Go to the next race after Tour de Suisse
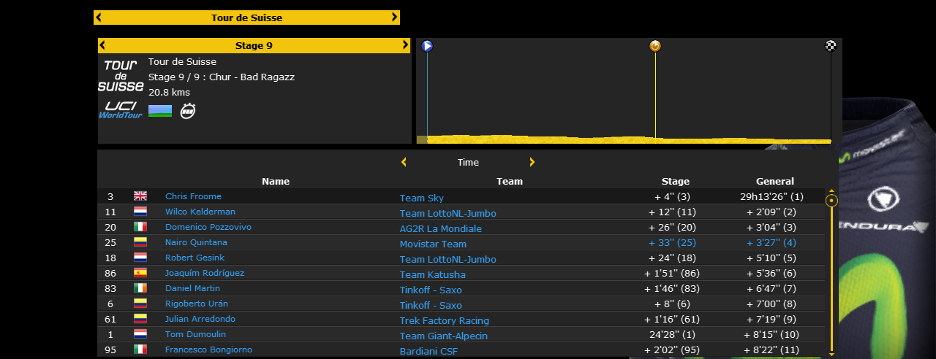Image resolution: width=936 pixels, height=359 pixels. point(395,18)
